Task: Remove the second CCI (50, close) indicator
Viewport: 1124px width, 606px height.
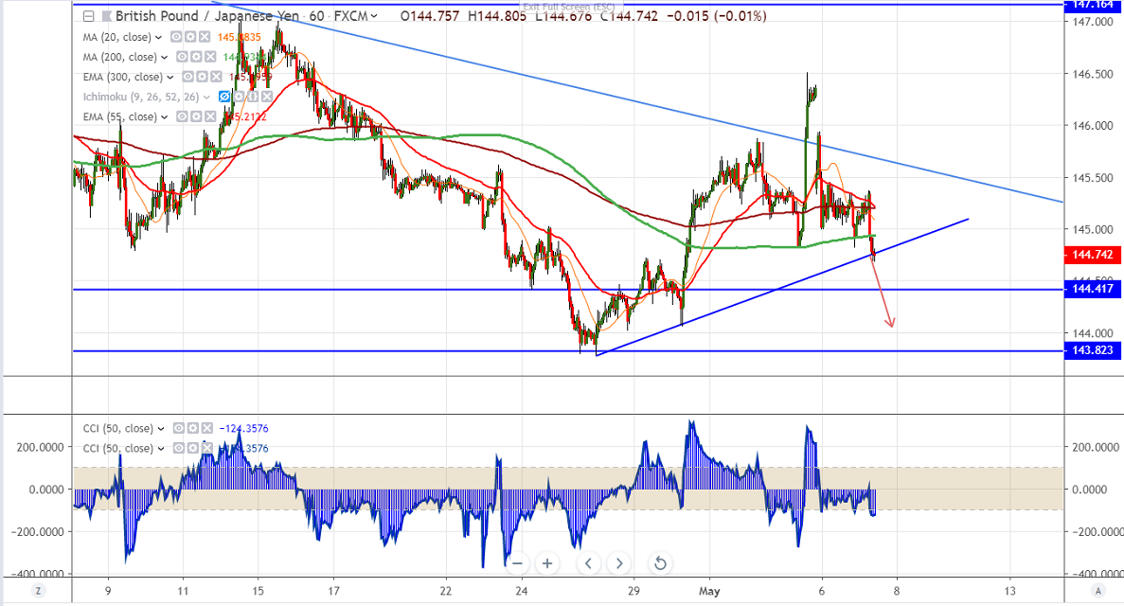Action: [x=207, y=448]
